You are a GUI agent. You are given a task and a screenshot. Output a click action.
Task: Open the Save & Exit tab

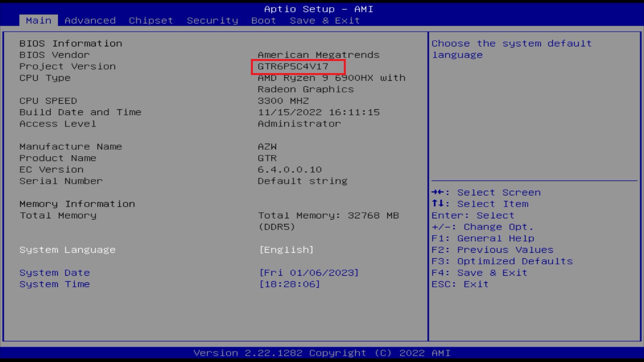click(325, 20)
